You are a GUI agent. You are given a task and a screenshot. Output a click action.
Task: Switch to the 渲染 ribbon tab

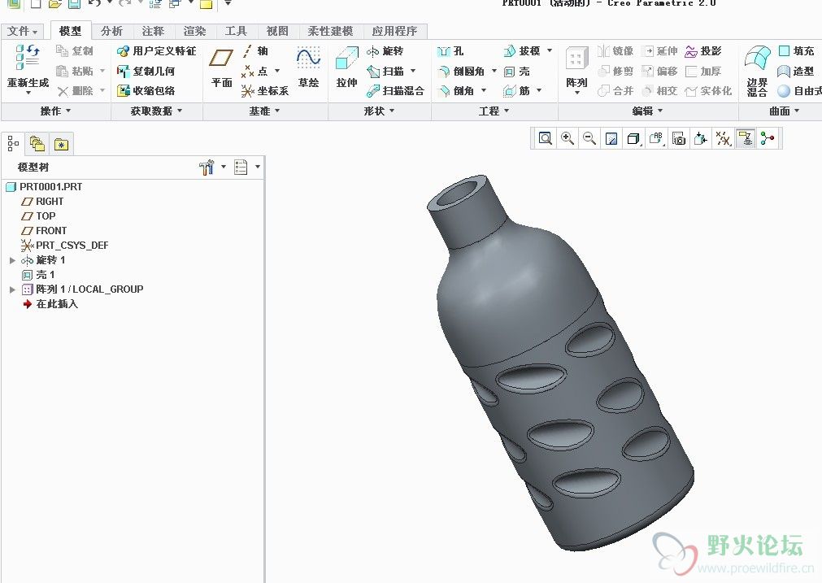click(x=194, y=32)
